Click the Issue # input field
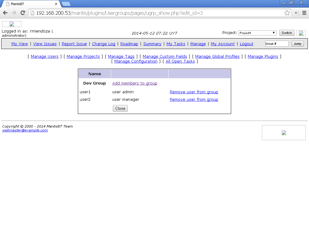Viewport: 309px width, 231px height. pyautogui.click(x=277, y=44)
